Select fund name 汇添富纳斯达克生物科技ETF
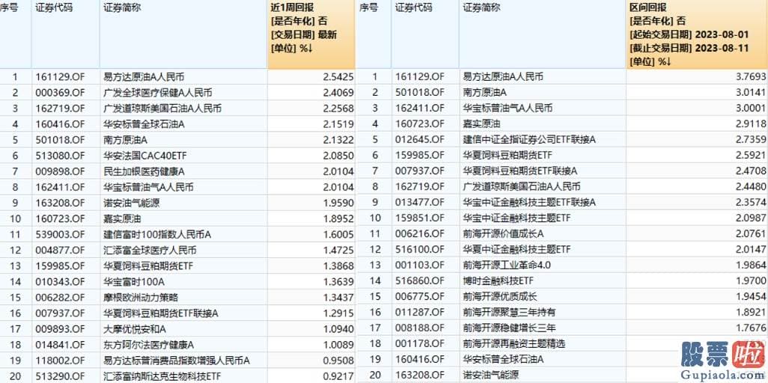The width and height of the screenshot is (768, 383). click(163, 376)
